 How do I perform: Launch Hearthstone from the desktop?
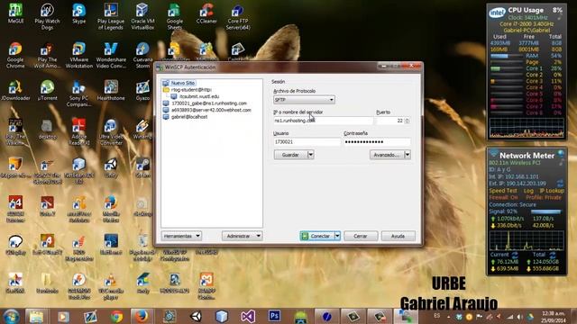click(110, 90)
